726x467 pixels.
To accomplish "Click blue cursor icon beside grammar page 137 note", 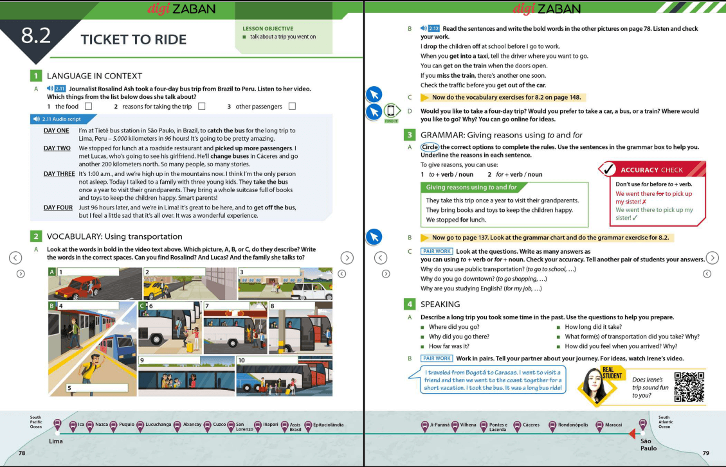I will point(374,237).
